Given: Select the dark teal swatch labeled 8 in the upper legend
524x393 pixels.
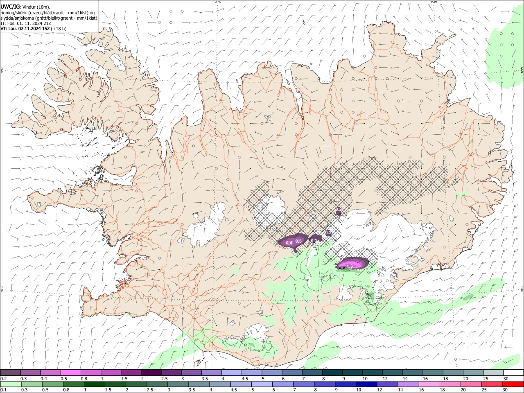Looking at the screenshot, I should coord(332,373).
